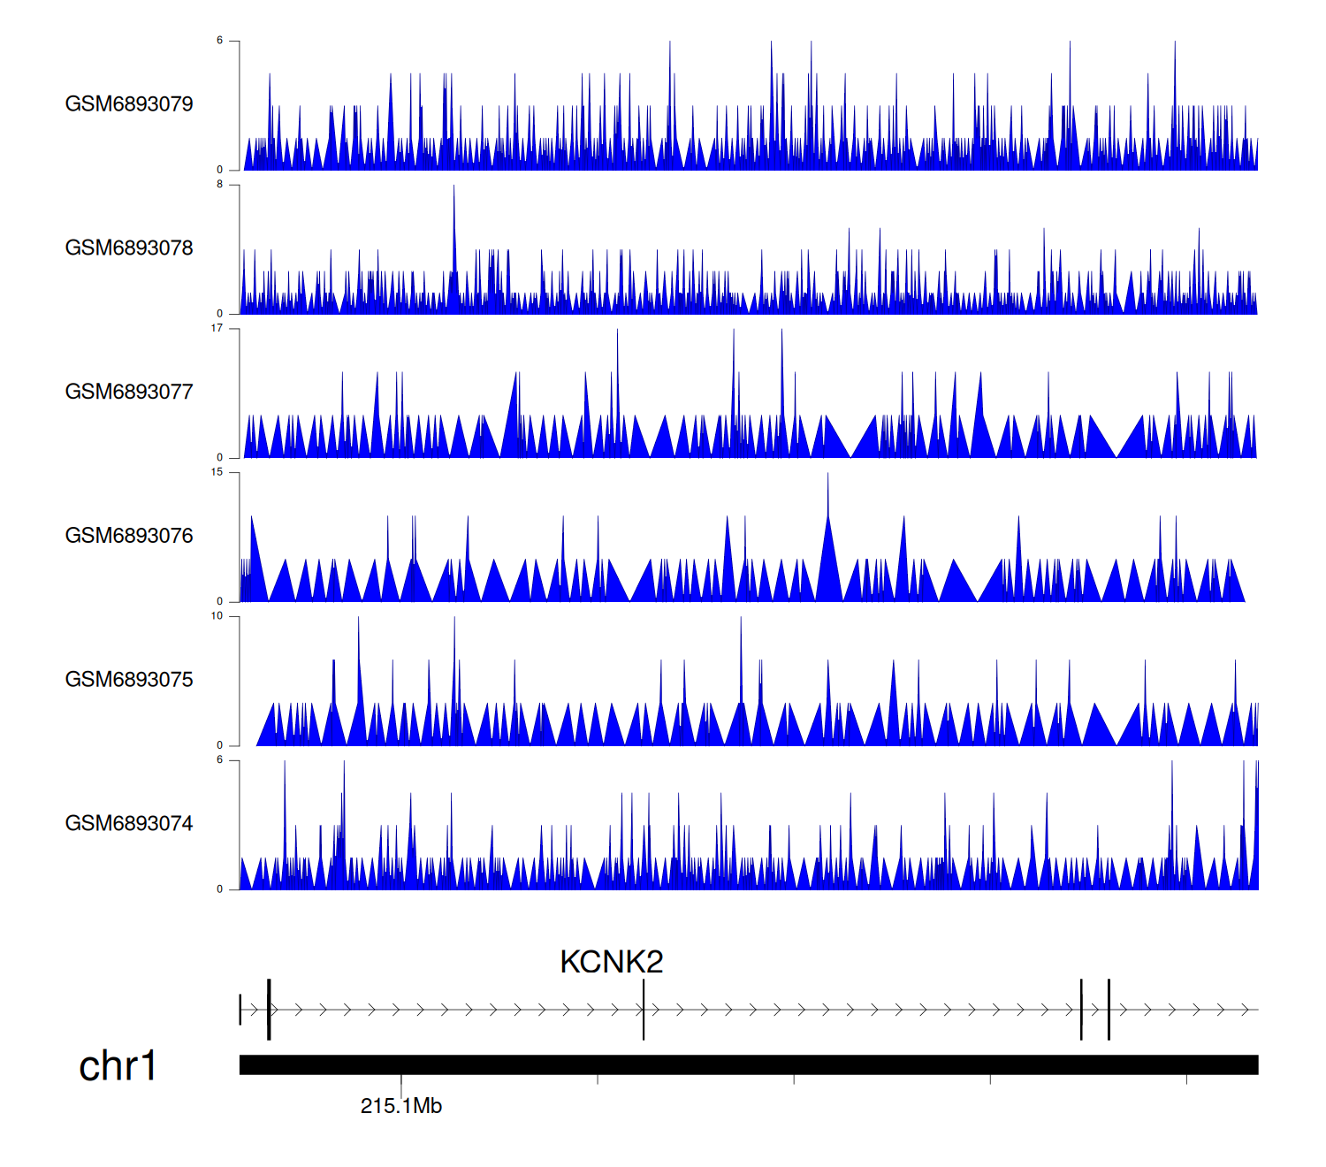
Task: Click the KCNK2 gene name
Action: tap(611, 962)
